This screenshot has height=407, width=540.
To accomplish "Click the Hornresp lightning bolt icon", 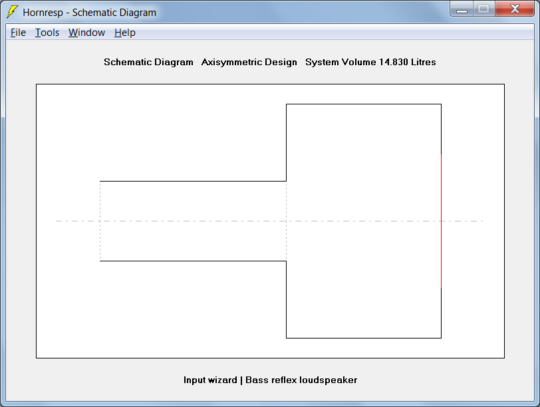I will [13, 12].
